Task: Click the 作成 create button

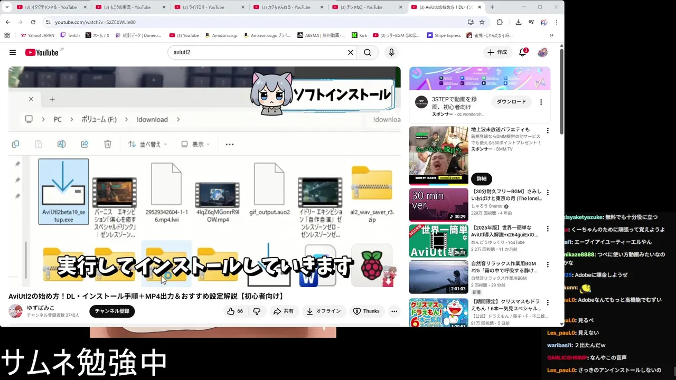Action: point(497,52)
